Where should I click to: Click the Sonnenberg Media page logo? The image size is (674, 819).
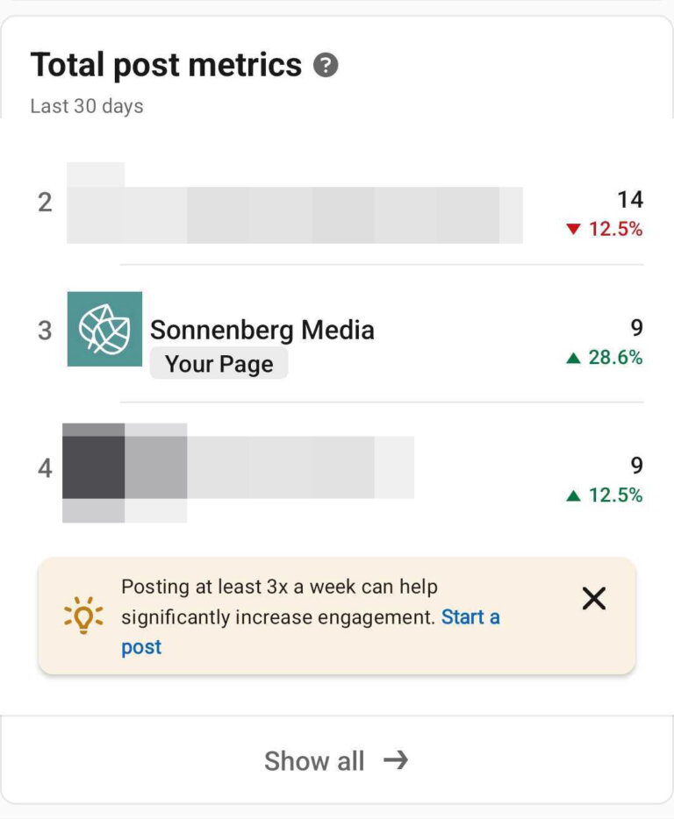(104, 331)
